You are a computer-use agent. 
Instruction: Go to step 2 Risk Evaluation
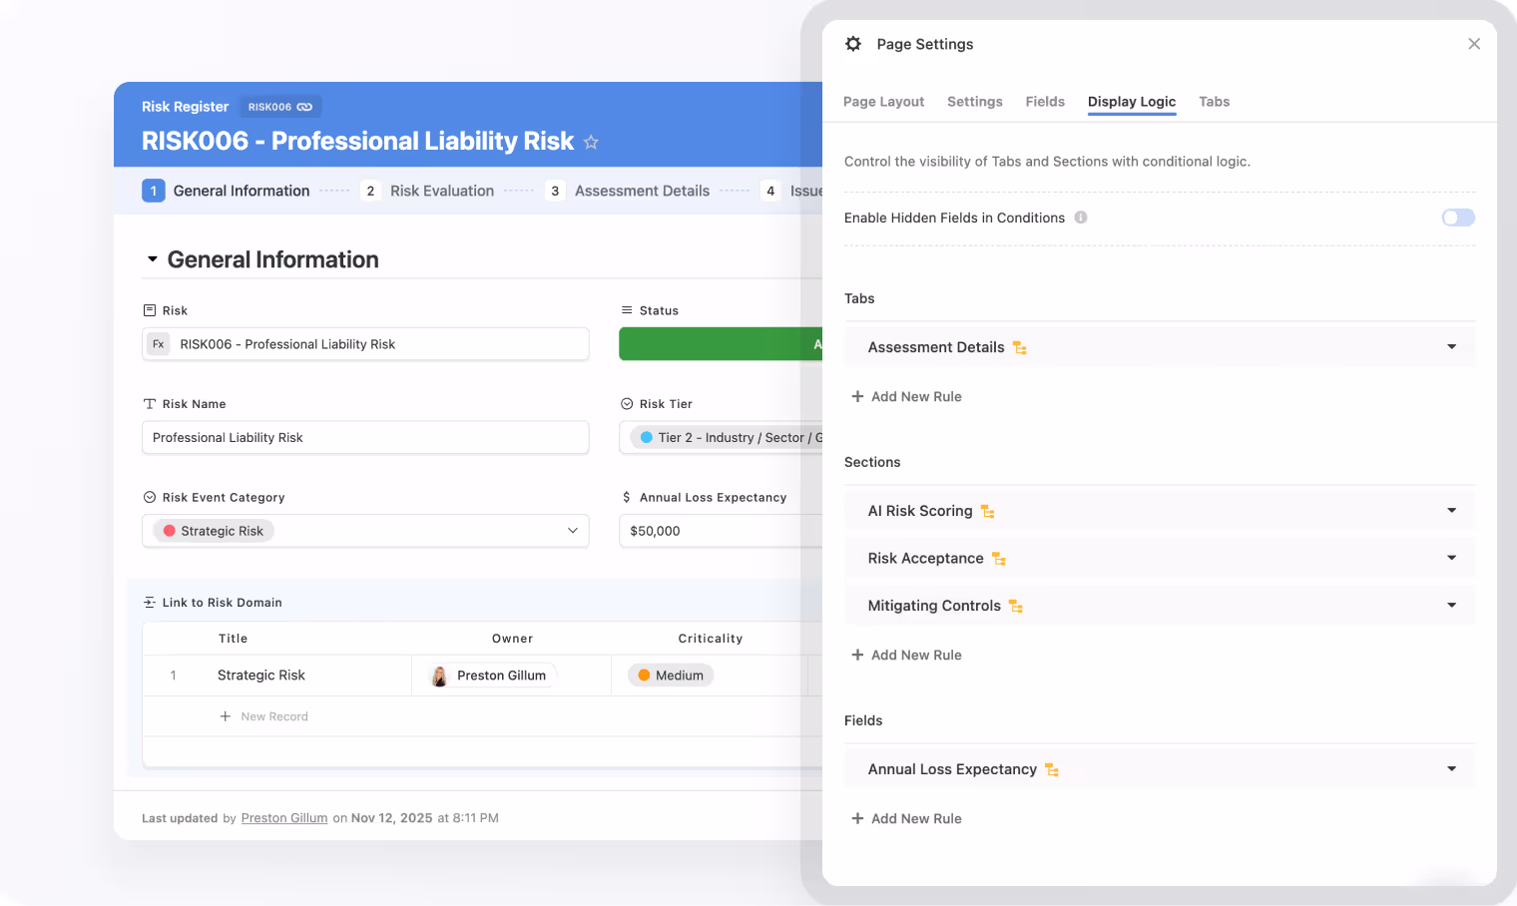(427, 191)
